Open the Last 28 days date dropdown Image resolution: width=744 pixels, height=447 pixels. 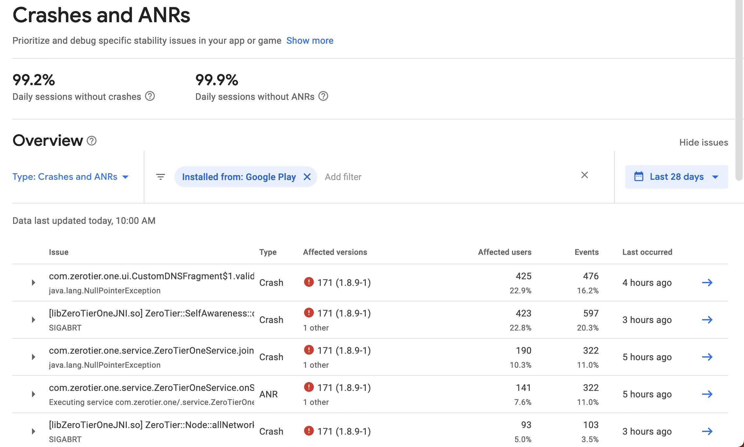click(x=676, y=177)
